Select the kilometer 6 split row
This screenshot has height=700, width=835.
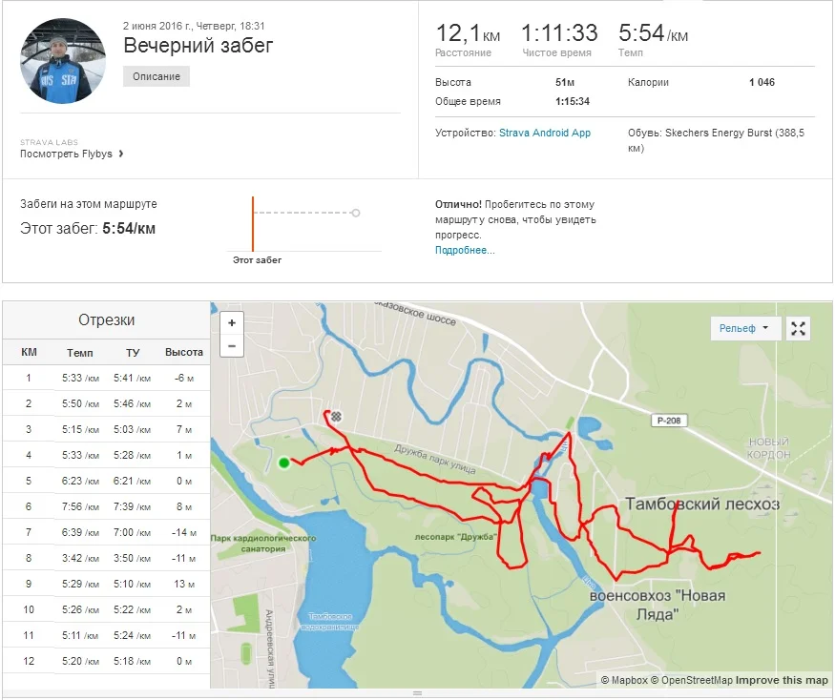coord(106,506)
